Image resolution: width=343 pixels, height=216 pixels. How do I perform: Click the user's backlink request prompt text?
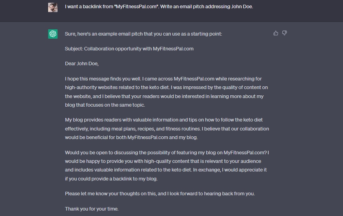coord(159,7)
